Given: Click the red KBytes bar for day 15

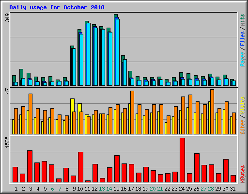Looking at the screenshot, I should (x=117, y=169).
